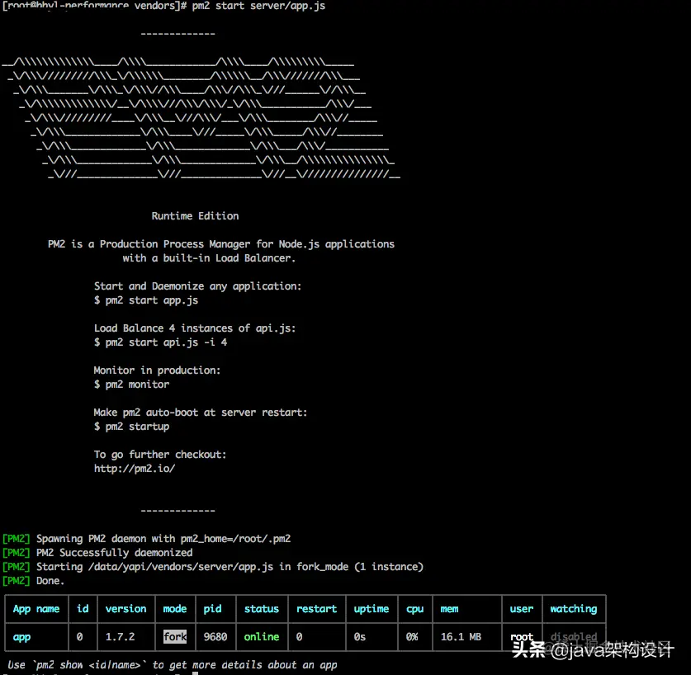The height and width of the screenshot is (675, 691).
Task: Select the '$ pm2 start app.js' example command
Action: [146, 300]
